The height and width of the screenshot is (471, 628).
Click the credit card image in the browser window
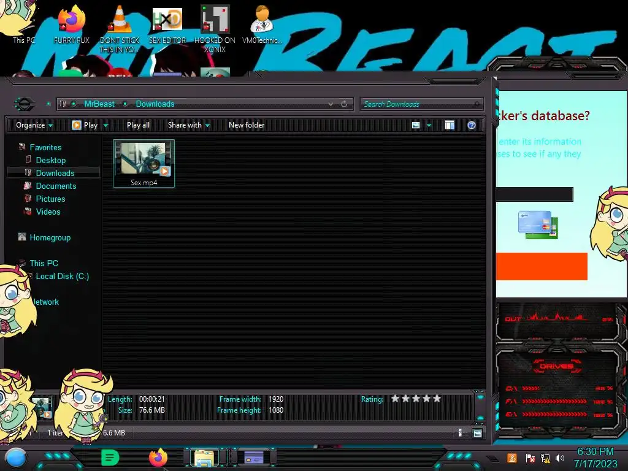click(x=538, y=224)
